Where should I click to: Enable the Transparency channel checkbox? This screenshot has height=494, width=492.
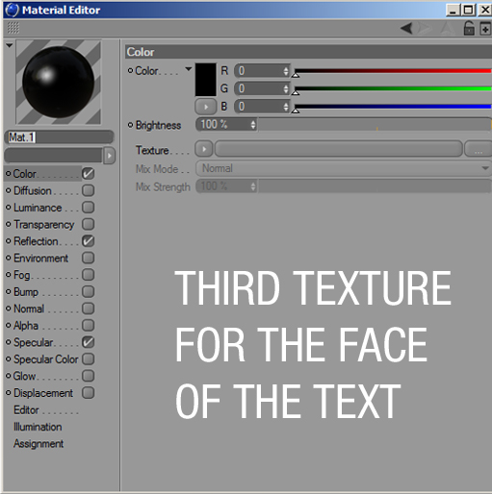click(88, 224)
